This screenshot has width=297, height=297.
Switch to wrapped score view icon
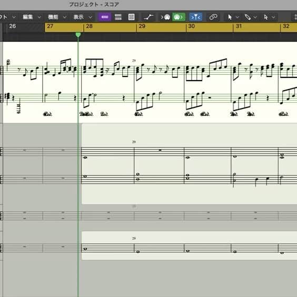(118, 17)
